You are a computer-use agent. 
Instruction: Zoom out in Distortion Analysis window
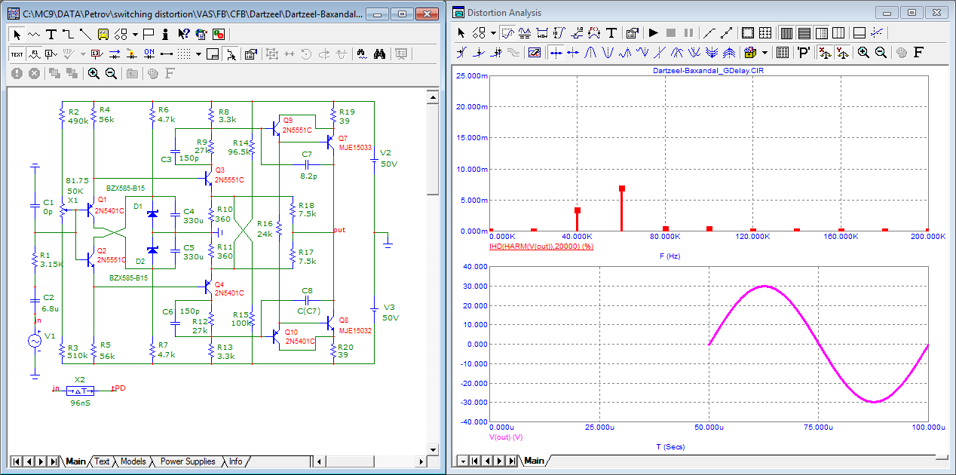pos(880,53)
